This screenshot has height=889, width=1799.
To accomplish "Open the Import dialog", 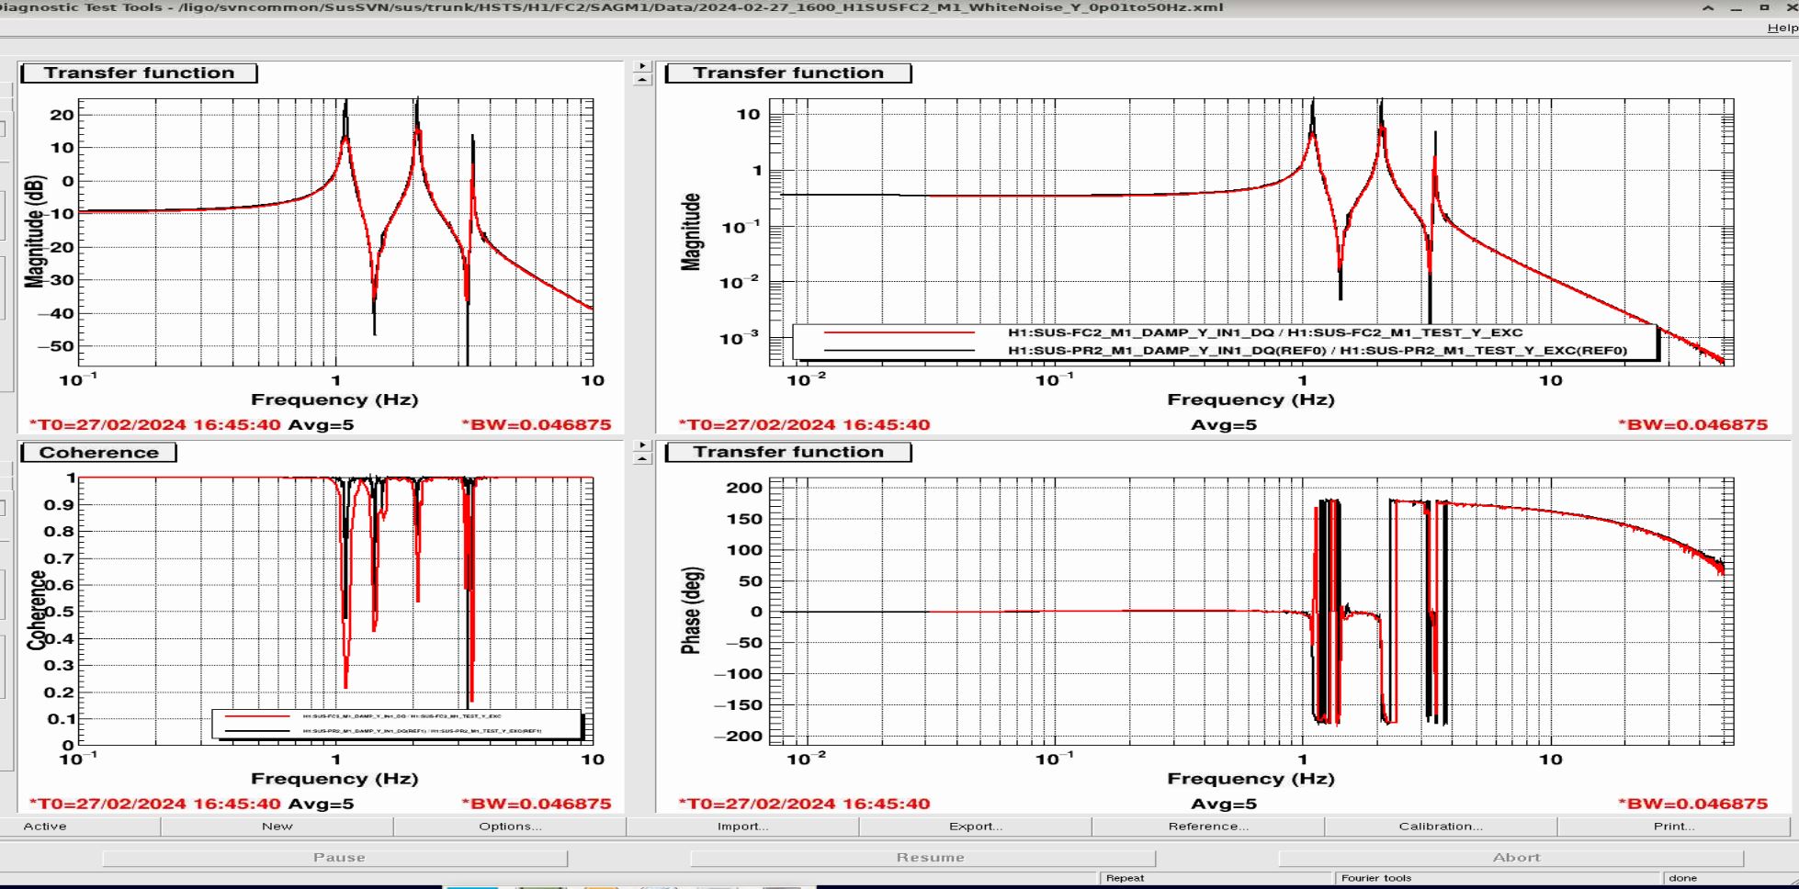I will [742, 827].
